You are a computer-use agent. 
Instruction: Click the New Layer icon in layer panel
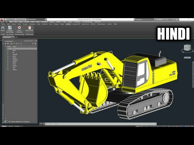click(14, 43)
